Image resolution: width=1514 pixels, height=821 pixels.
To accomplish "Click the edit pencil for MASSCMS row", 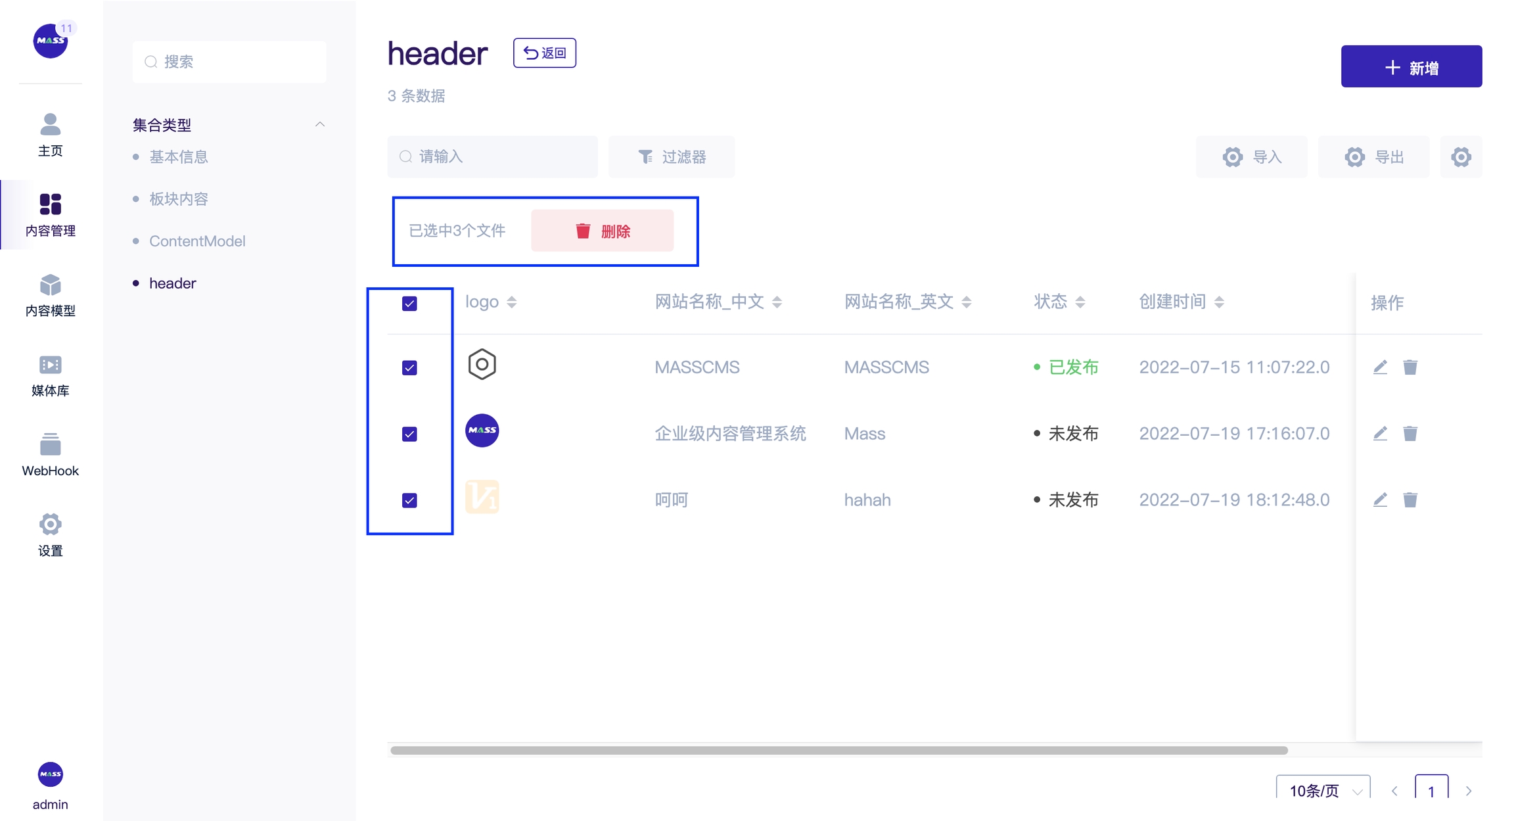I will coord(1380,367).
